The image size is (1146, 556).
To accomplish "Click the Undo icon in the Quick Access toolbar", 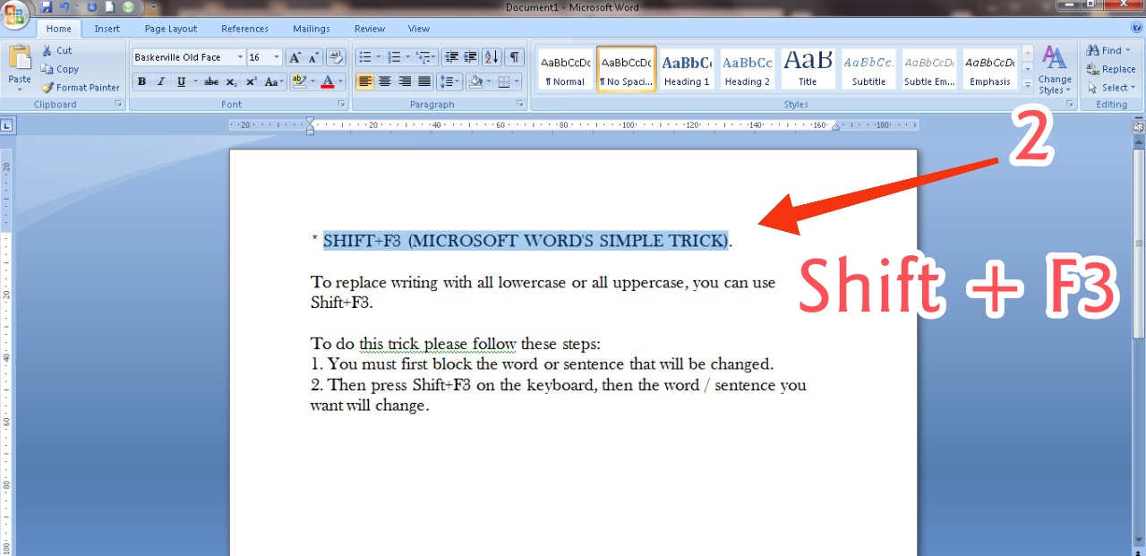I will pos(64,7).
